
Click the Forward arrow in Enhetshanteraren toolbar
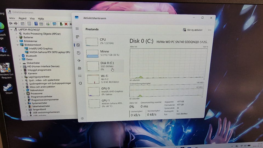pyautogui.click(x=16, y=23)
